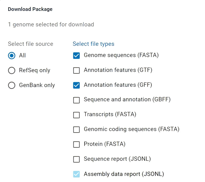Viewport: 205px width, 182px height.
Task: Check Sequence report (JSONL) box
Action: (x=76, y=159)
